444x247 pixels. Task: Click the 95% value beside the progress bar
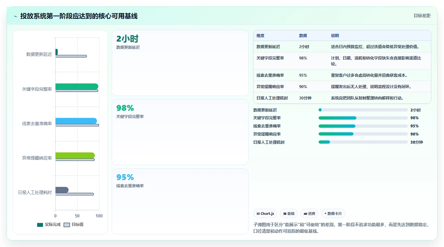coord(415,126)
